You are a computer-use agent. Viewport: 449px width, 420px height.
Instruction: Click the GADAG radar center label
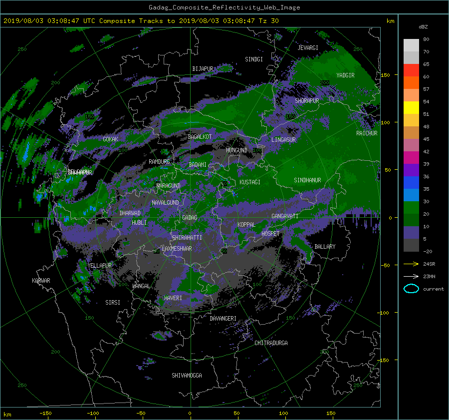190,218
